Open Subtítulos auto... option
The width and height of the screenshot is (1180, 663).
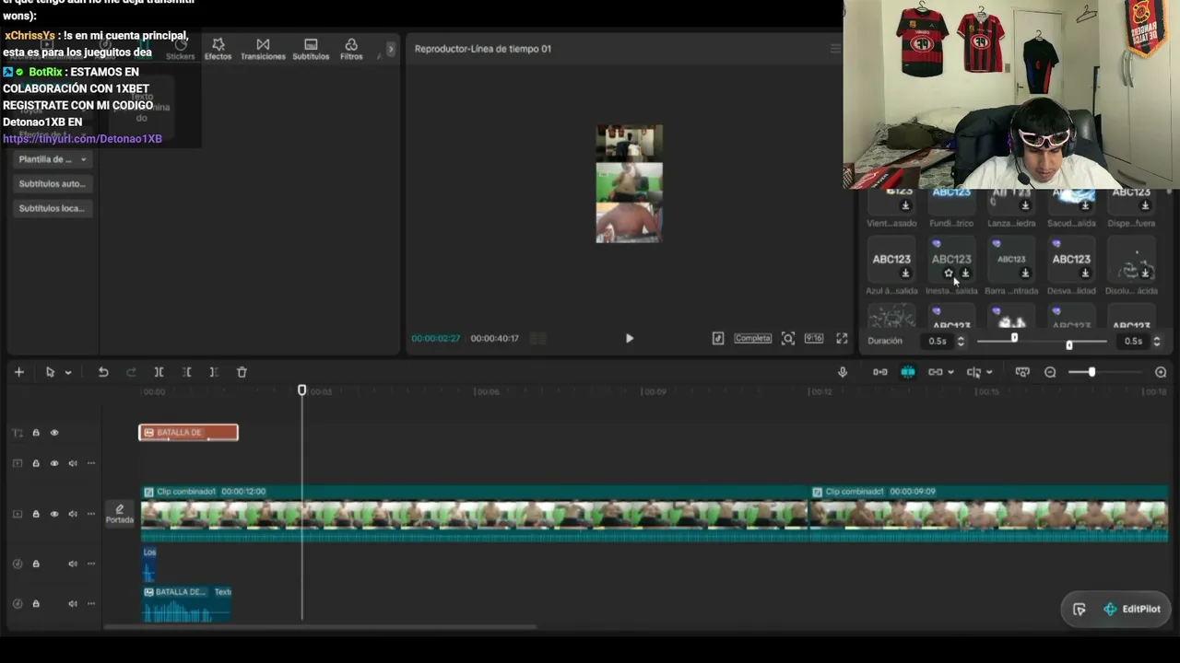pos(53,183)
